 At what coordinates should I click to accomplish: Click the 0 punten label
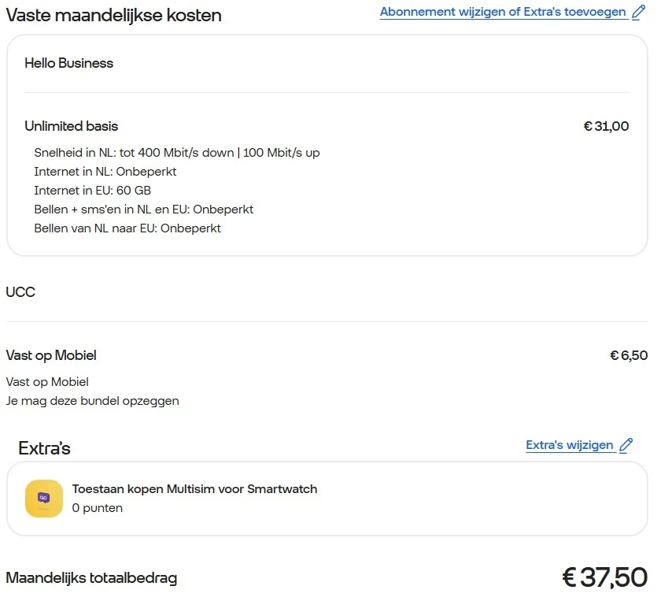pyautogui.click(x=98, y=508)
